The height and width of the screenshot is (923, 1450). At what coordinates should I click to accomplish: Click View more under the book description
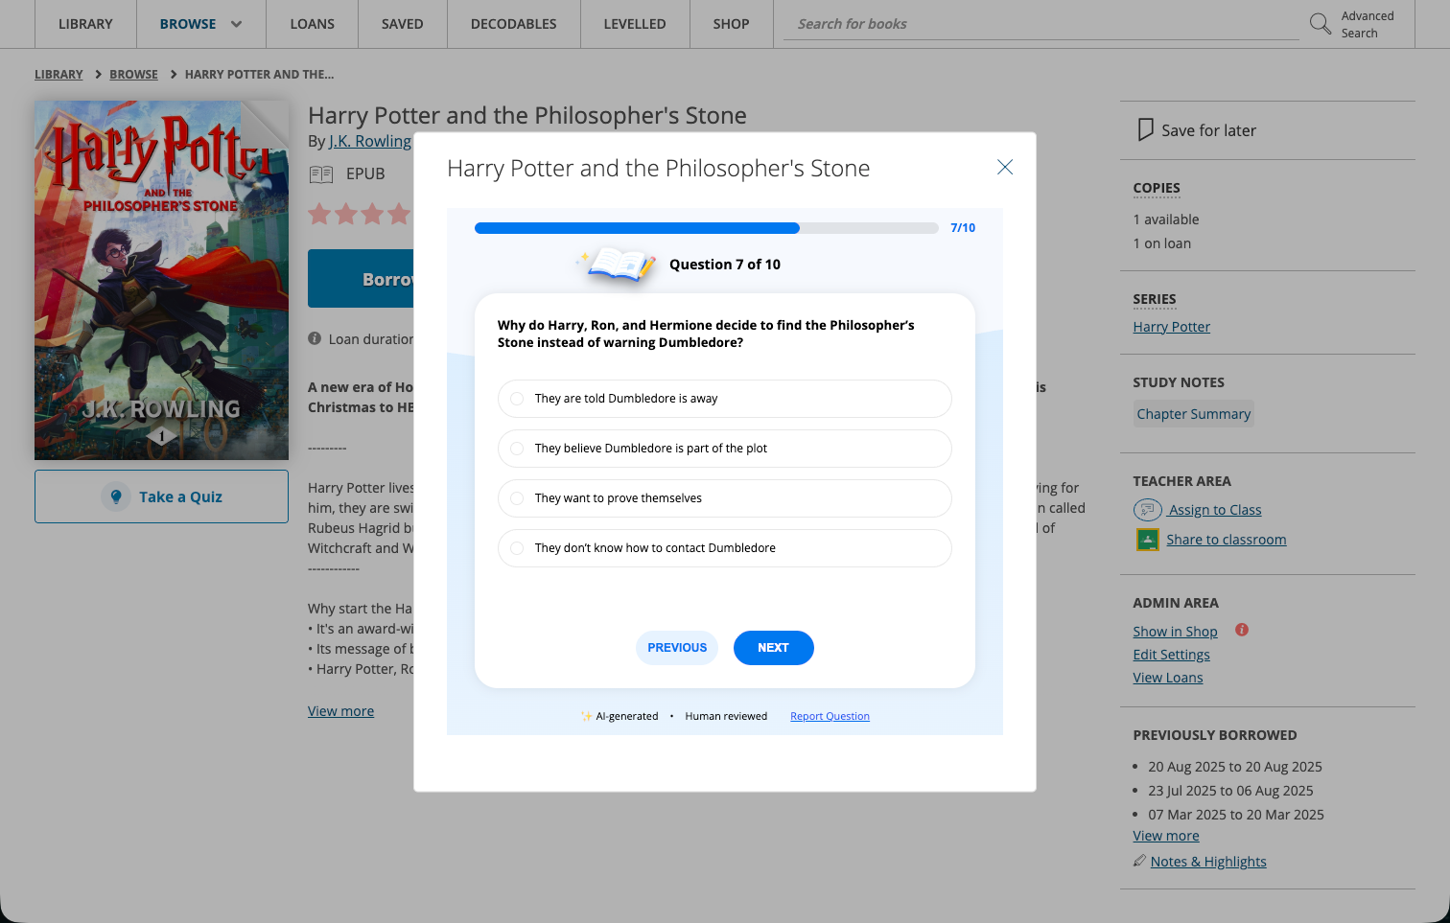[x=341, y=711]
